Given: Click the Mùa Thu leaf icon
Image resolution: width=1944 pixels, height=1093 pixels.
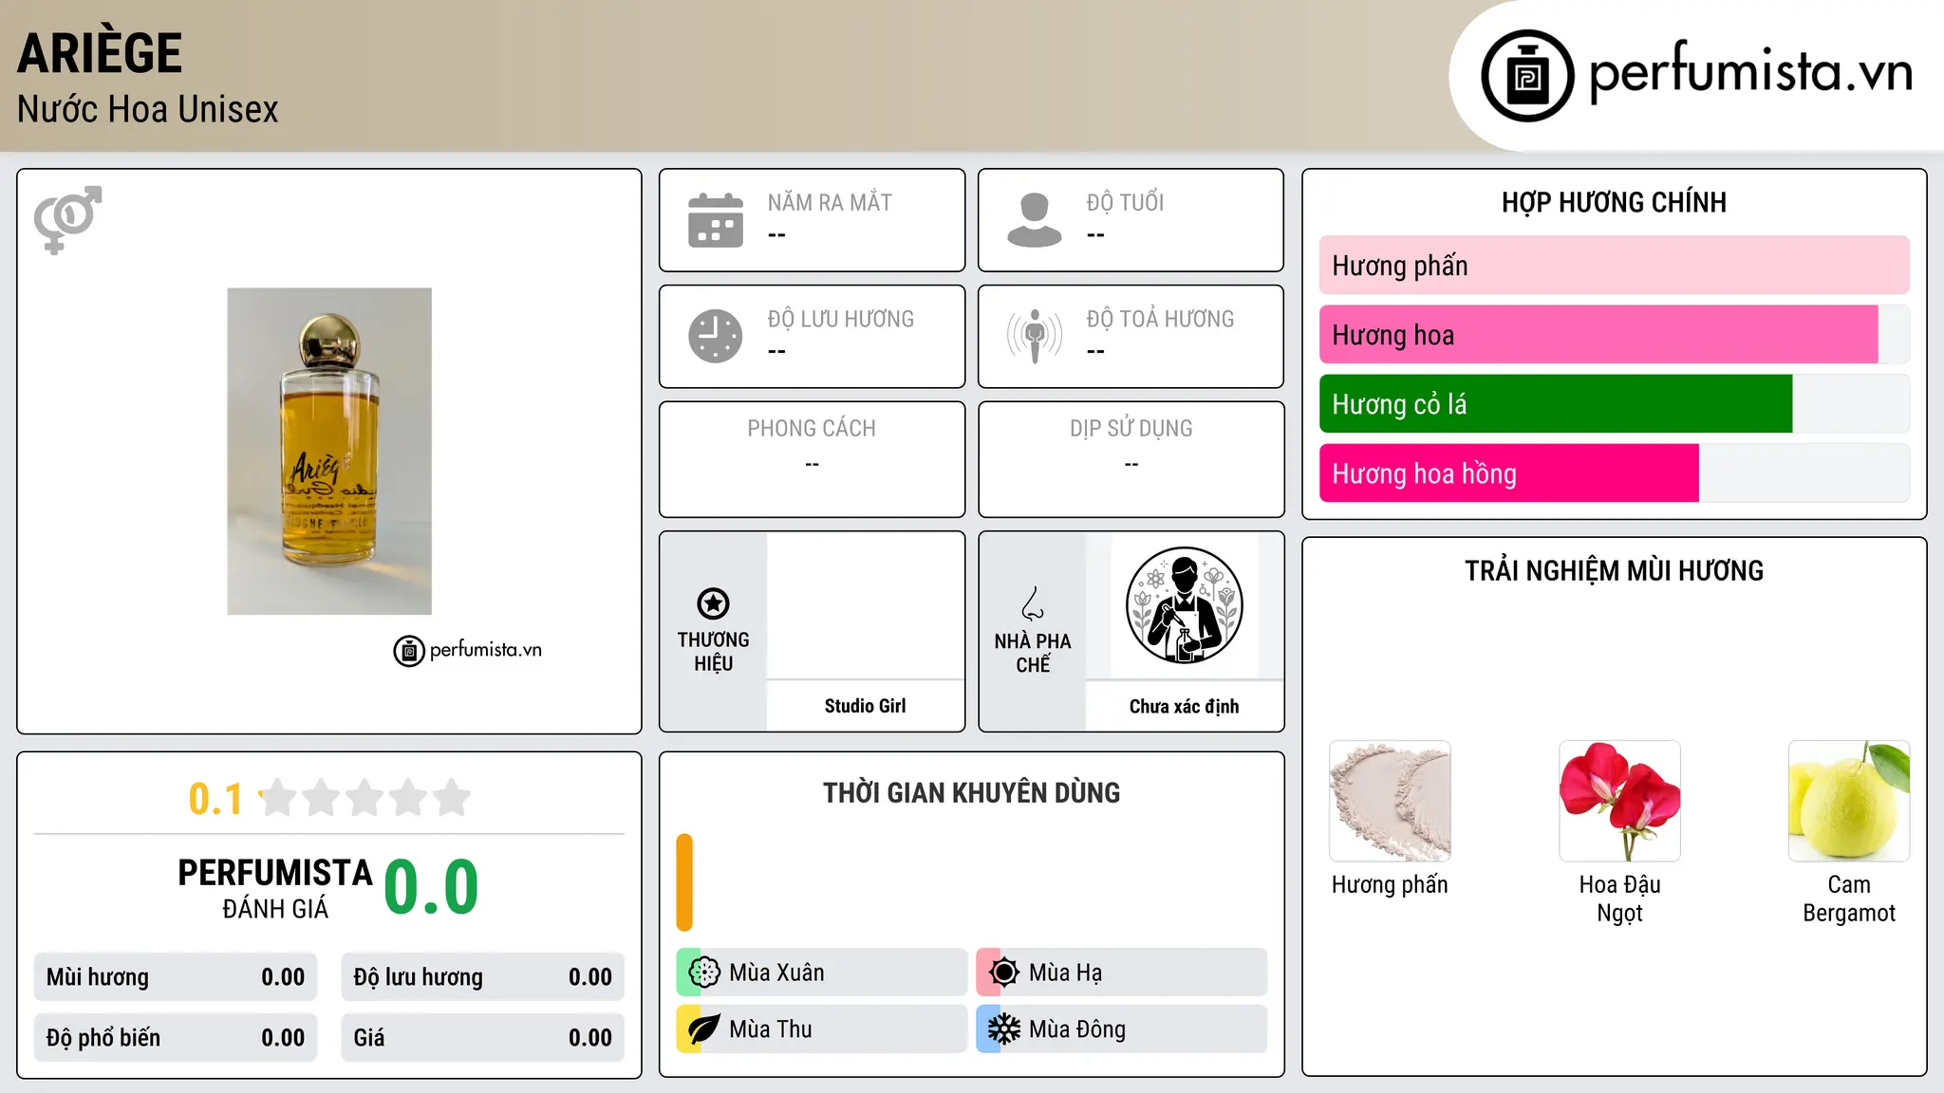Looking at the screenshot, I should coord(704,1029).
